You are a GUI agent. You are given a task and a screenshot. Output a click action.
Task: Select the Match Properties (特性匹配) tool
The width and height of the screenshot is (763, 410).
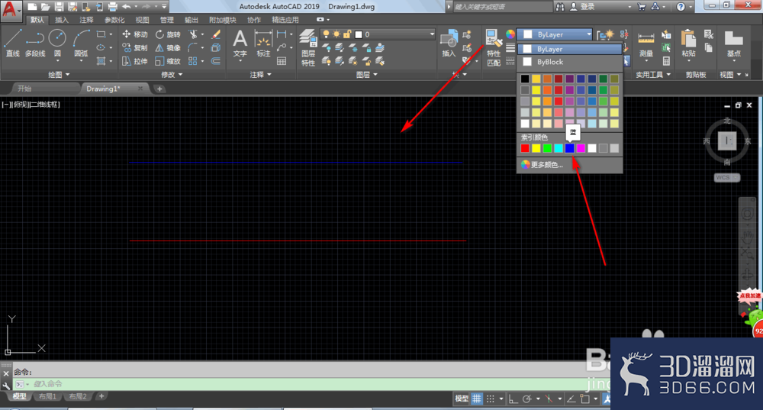pos(494,47)
